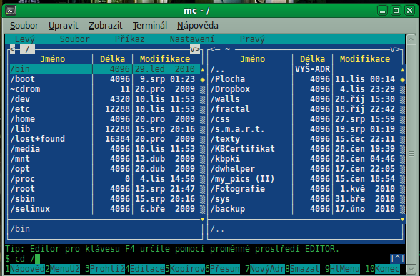
Task: Open the Nápověda menu
Action: (198, 26)
